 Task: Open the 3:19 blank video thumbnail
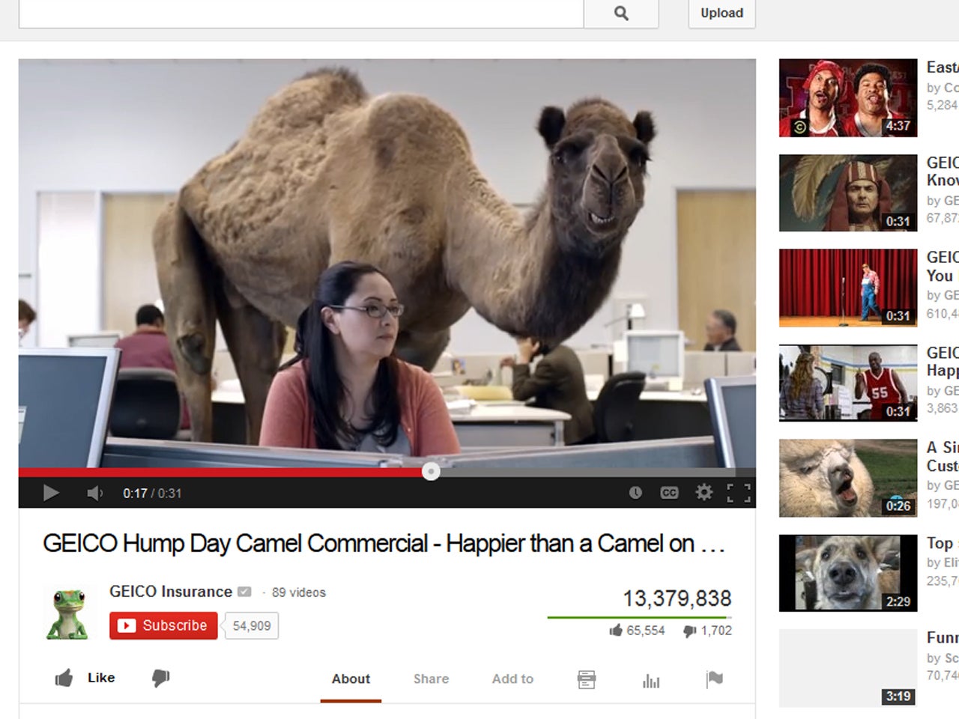tap(848, 668)
